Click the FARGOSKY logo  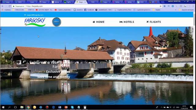pyautogui.click(x=35, y=22)
